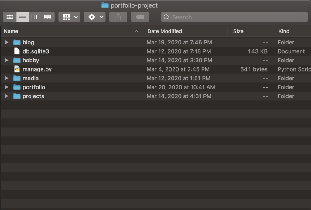
Task: Click the date Mar 4, 2020 at 2:45 PM
Action: pyautogui.click(x=178, y=69)
